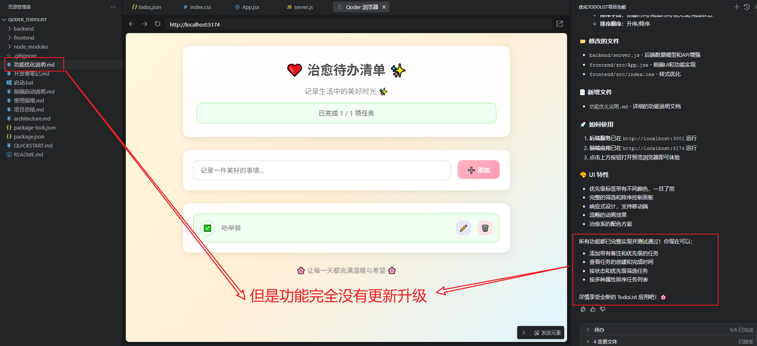Image resolution: width=757 pixels, height=346 pixels.
Task: Open QUICKSTART.md file
Action: 33,145
